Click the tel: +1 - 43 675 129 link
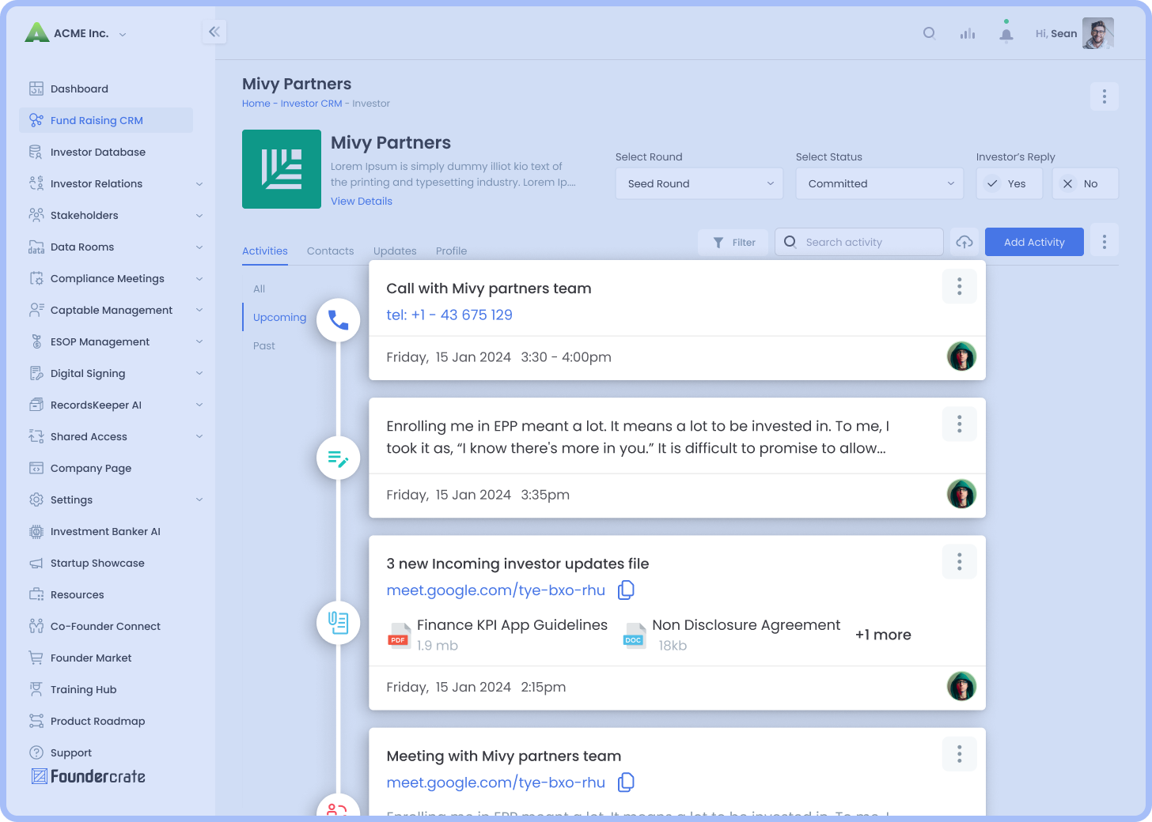This screenshot has width=1152, height=822. (449, 315)
